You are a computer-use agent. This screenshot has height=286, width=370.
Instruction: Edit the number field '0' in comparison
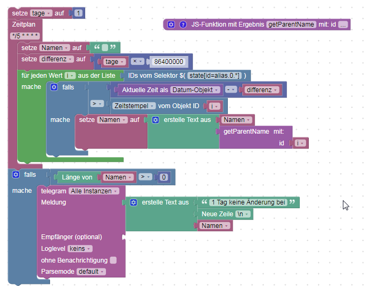click(x=163, y=177)
